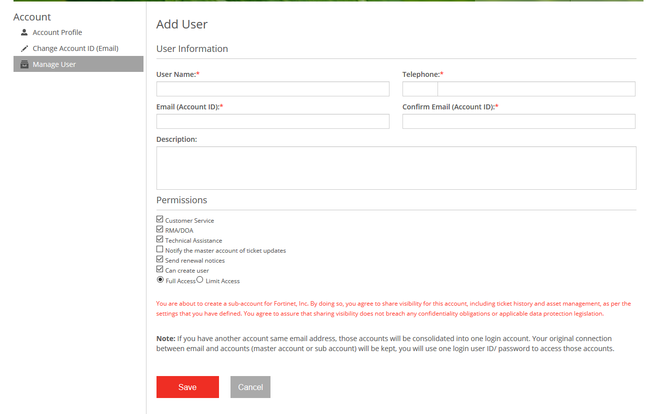Image resolution: width=667 pixels, height=414 pixels.
Task: Enable notify master account of ticket updates
Action: pos(160,249)
